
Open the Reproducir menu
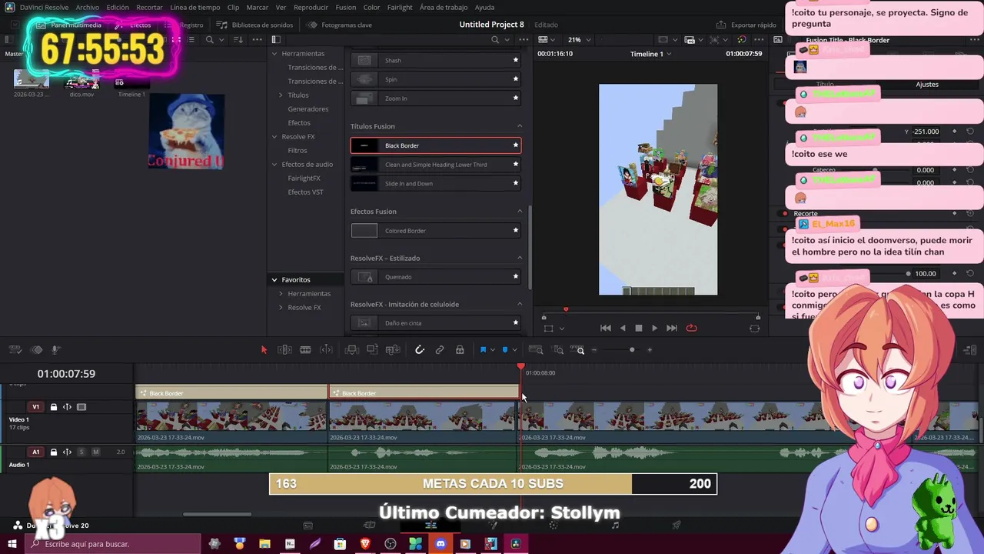(x=311, y=7)
